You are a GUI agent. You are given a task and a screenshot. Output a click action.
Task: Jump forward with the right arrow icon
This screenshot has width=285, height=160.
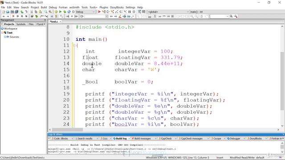8,16
